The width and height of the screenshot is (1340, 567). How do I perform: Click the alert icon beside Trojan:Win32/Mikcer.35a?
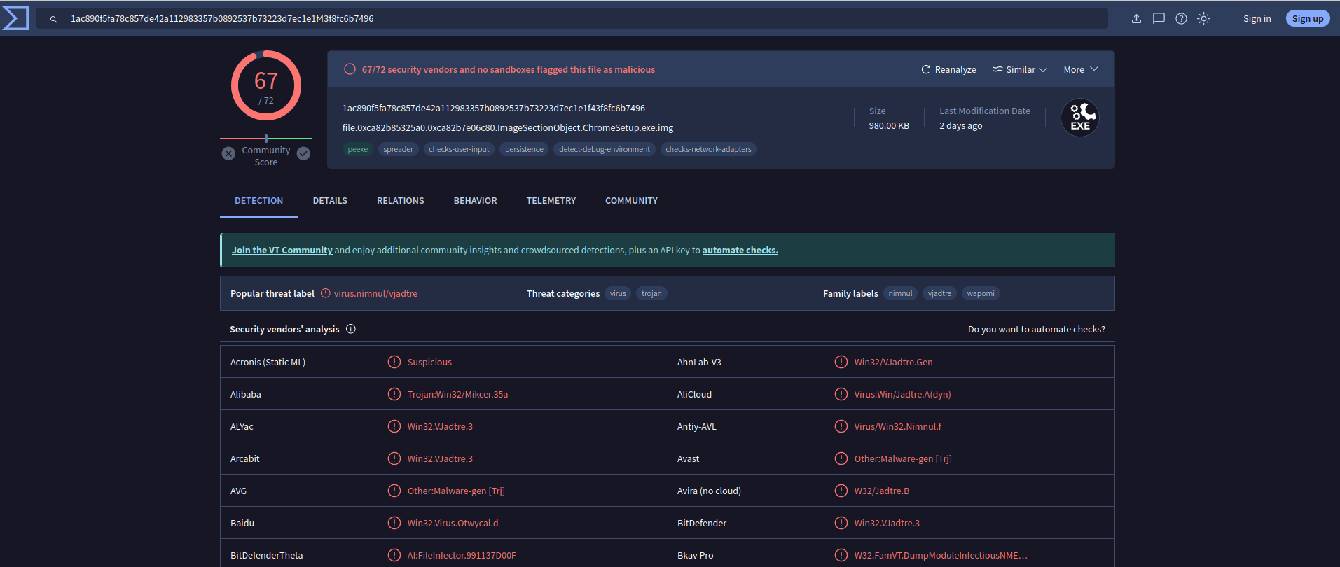[x=394, y=394]
